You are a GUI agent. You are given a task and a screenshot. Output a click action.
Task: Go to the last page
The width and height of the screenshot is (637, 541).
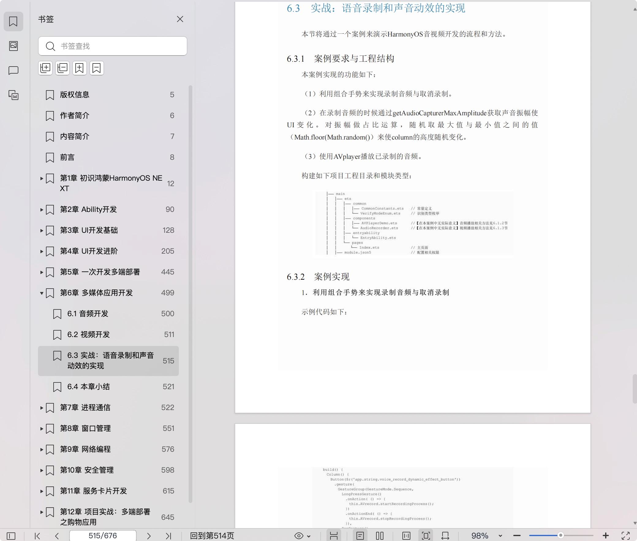(168, 536)
